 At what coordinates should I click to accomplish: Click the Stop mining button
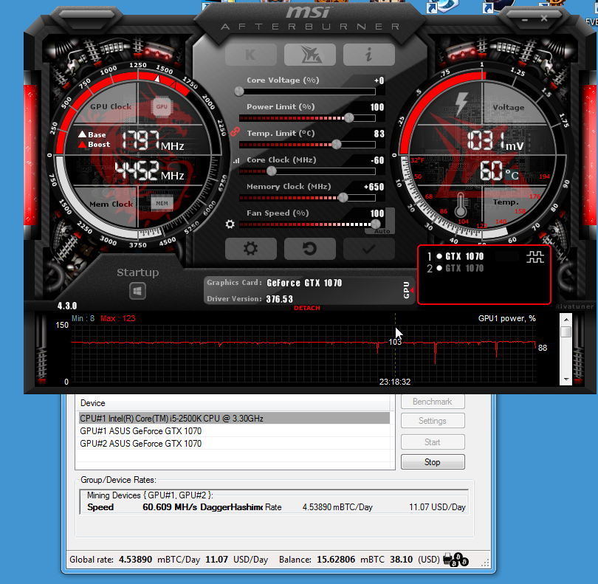pyautogui.click(x=433, y=462)
